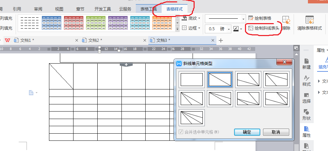This screenshot has height=151, width=328.
Task: Click the 边框 borders icon
Action: pyautogui.click(x=184, y=28)
